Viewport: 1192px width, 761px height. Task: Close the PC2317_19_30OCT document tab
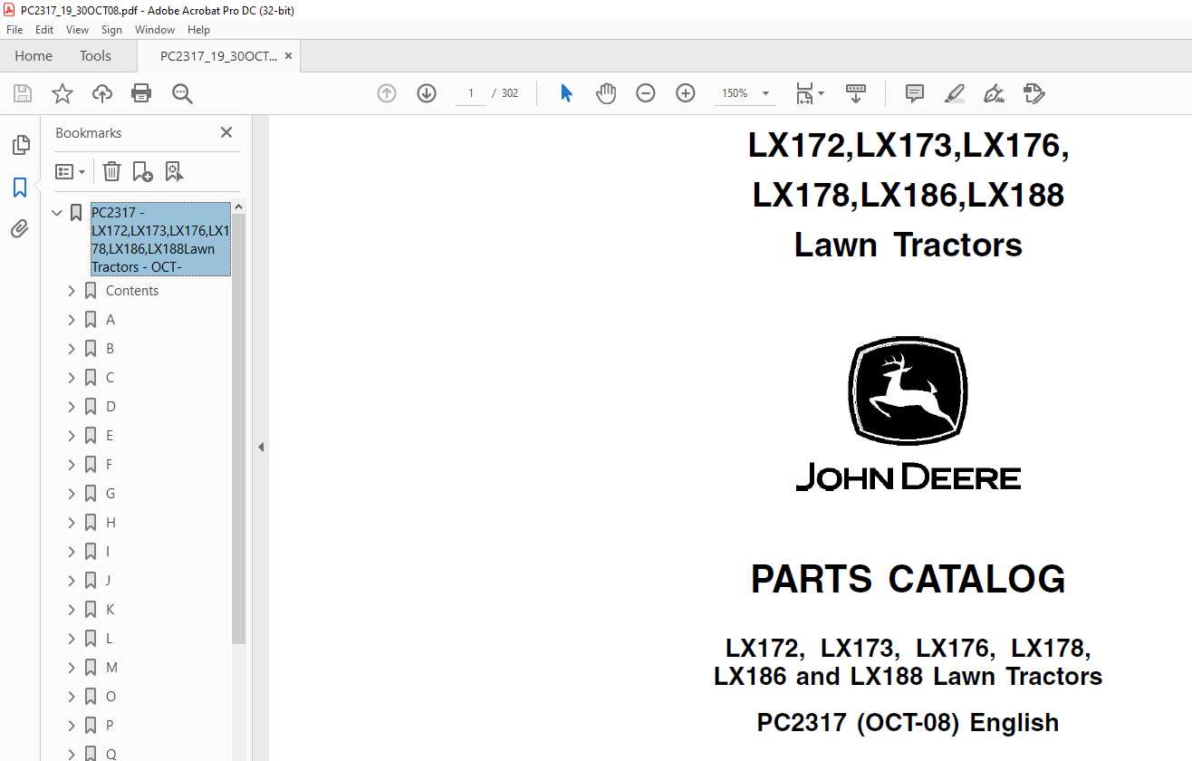[288, 56]
